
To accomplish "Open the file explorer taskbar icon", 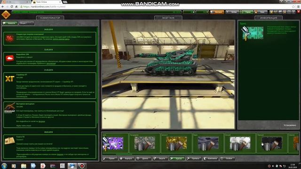I will pyautogui.click(x=24, y=166).
